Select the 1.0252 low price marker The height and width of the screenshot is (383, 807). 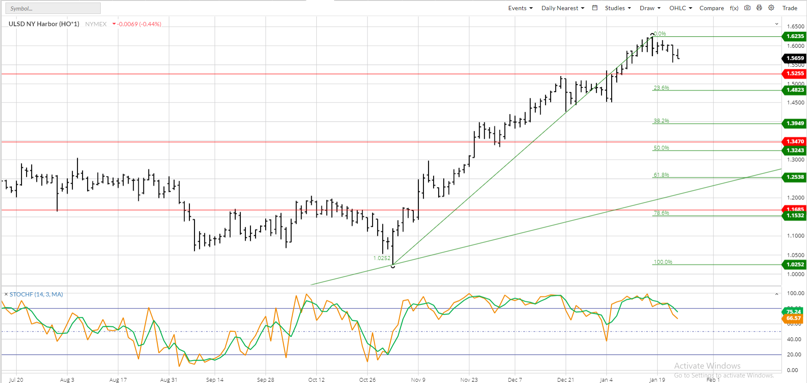(x=382, y=258)
